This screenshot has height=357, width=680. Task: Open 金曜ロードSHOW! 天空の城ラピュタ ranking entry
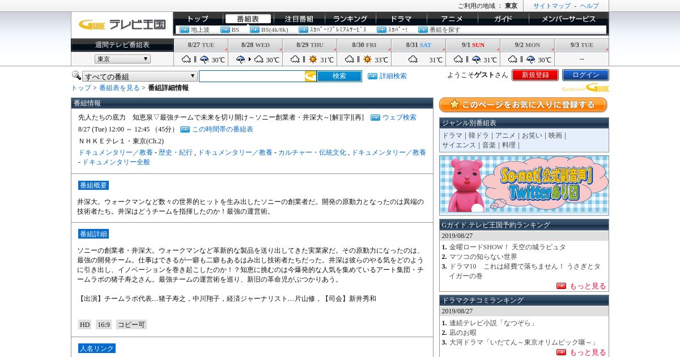coord(508,247)
